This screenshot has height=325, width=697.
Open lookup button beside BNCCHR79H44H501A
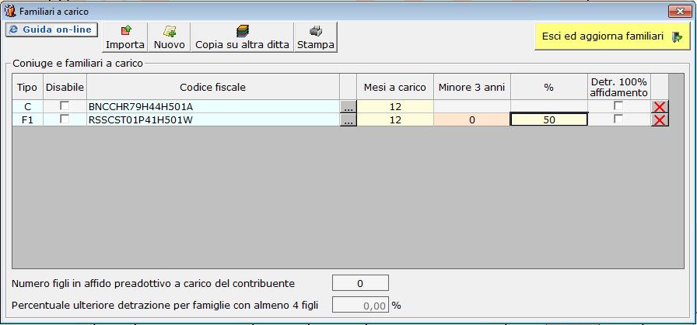[x=348, y=106]
